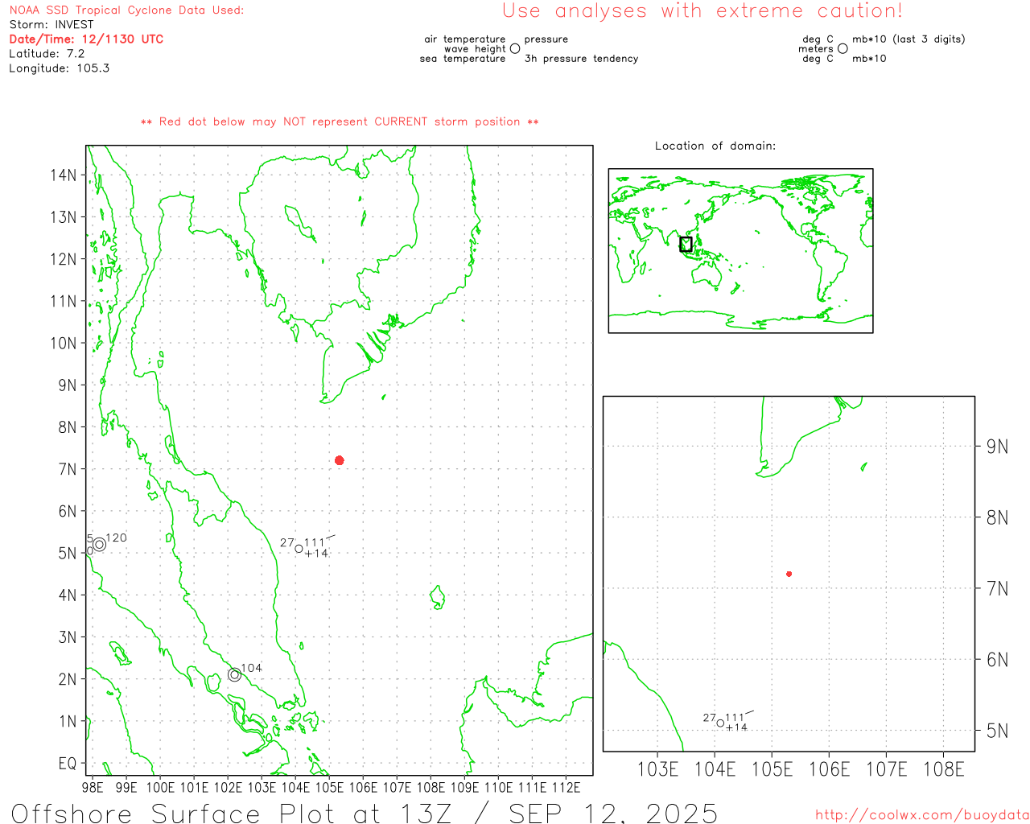This screenshot has width=1030, height=824.
Task: Click the '5N' label on the inset map
Action: click(997, 731)
